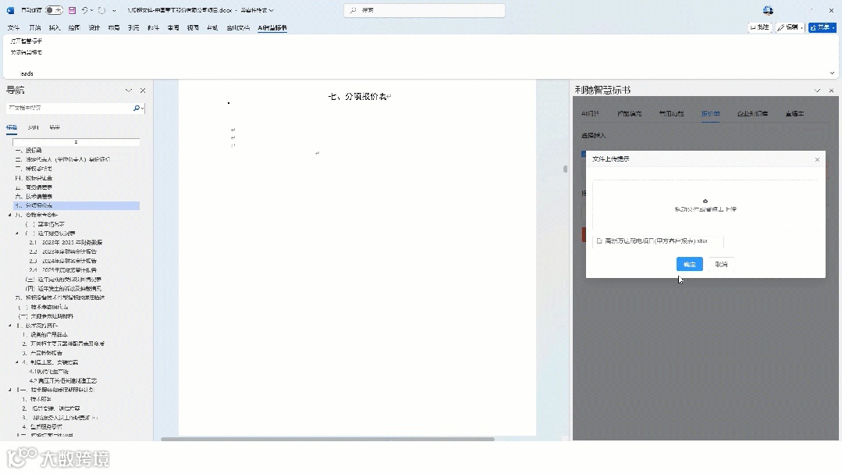Select the 2.2 heading in navigation
842x474 pixels.
tap(63, 251)
